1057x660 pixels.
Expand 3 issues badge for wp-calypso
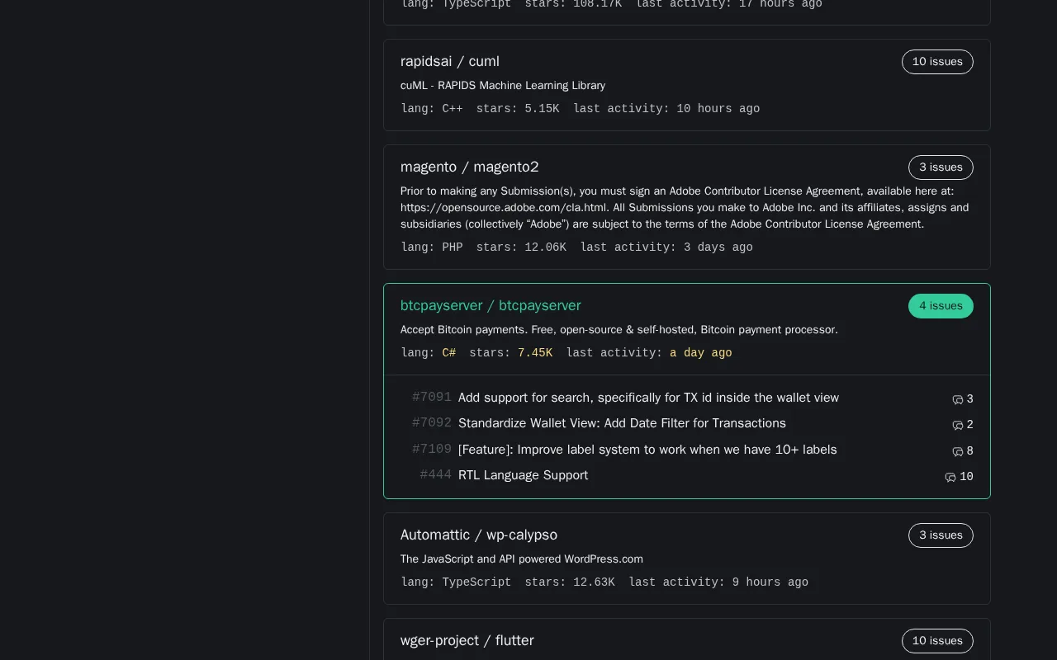(x=941, y=535)
